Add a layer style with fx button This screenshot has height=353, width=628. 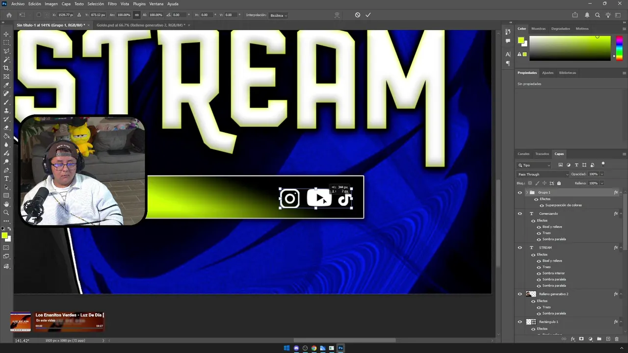(573, 339)
